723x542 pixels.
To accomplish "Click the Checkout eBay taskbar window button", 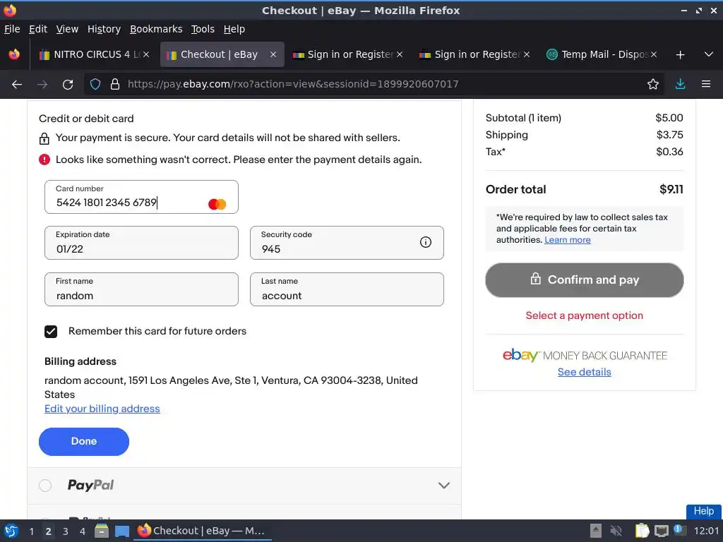I will [202, 531].
